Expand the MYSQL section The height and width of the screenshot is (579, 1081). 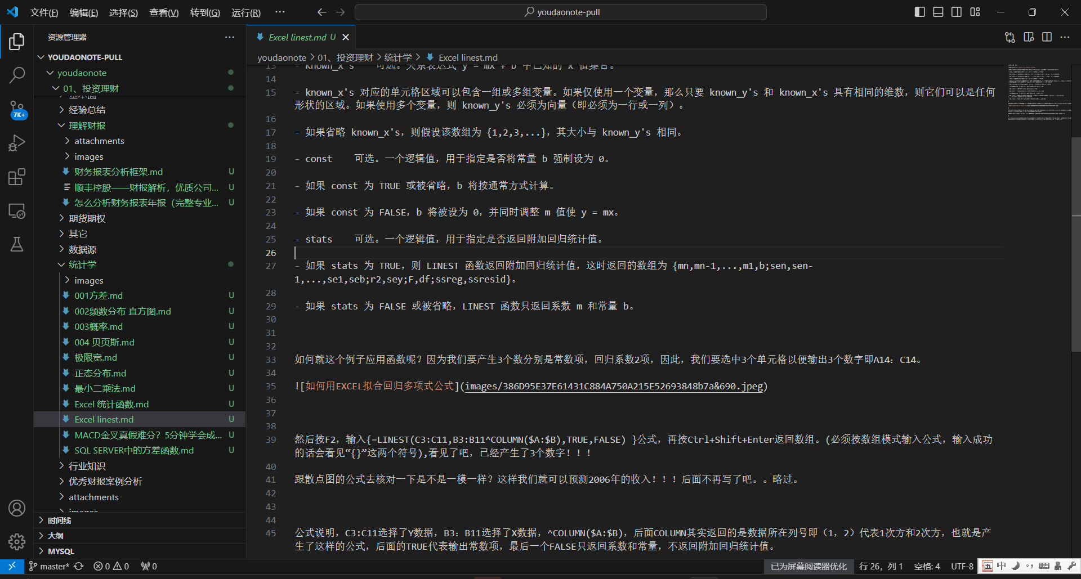pyautogui.click(x=140, y=551)
